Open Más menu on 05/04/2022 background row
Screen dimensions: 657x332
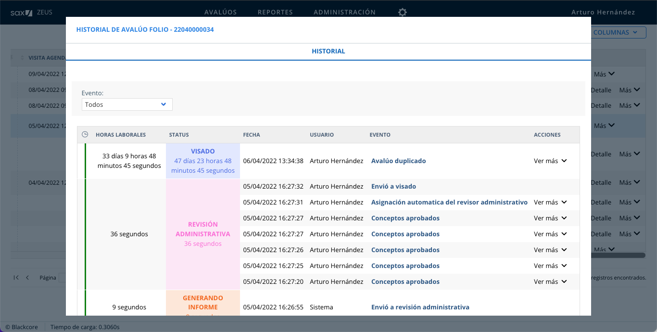click(605, 125)
